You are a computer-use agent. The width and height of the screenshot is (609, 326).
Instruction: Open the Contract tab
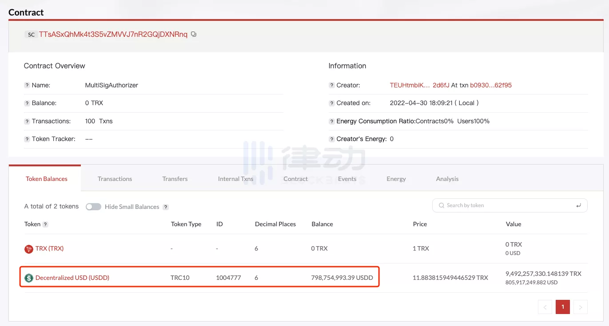(x=295, y=179)
